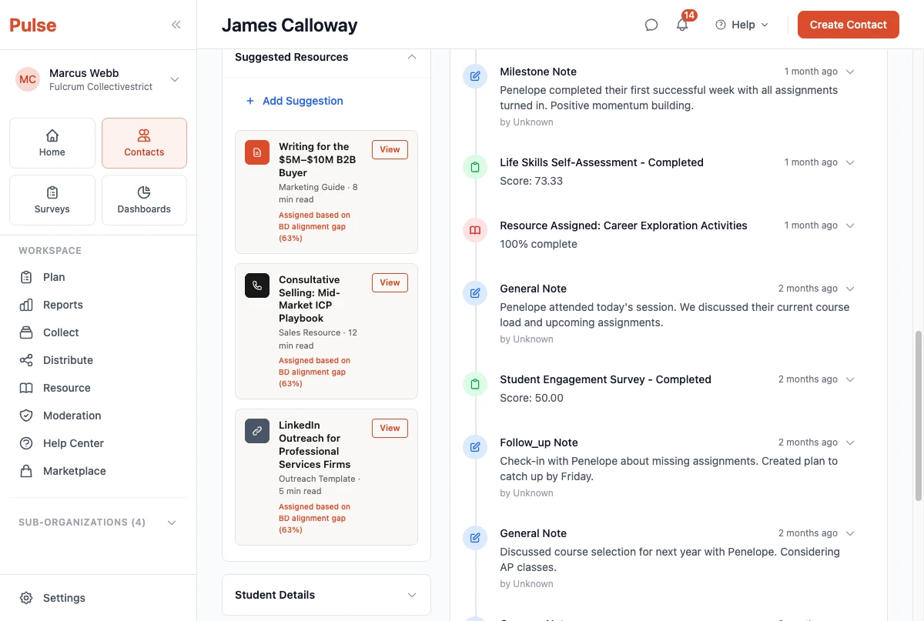The image size is (924, 621).
Task: Click the document icon of B2B Buyer resource
Action: (257, 152)
